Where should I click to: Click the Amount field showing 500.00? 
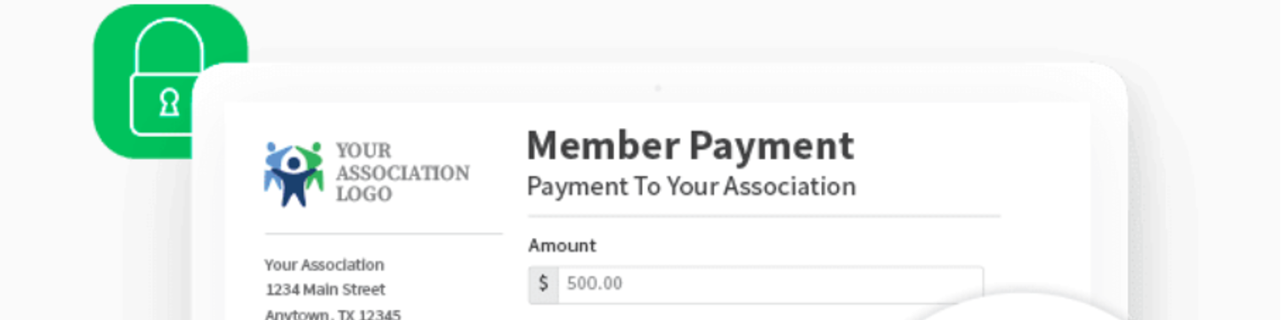tap(756, 284)
